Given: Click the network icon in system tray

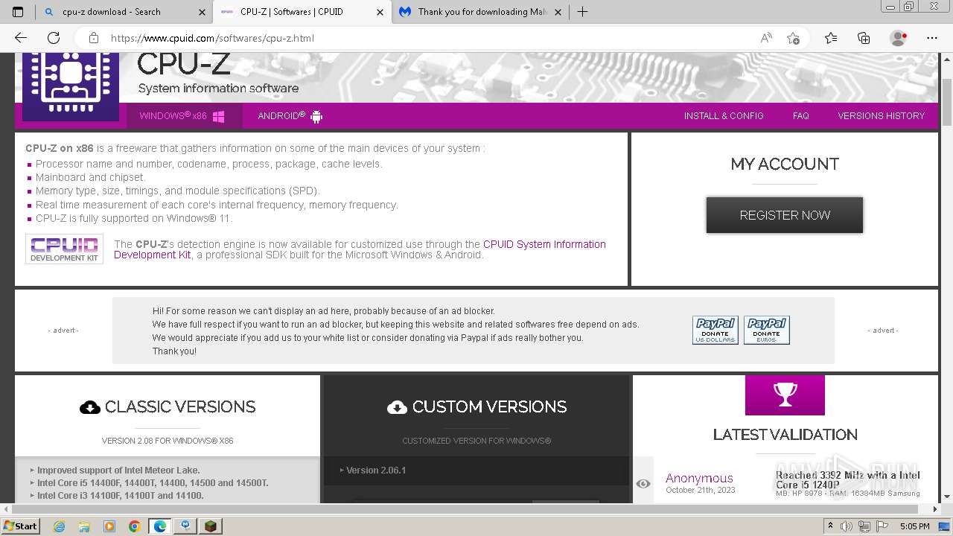Looking at the screenshot, I should click(x=864, y=526).
